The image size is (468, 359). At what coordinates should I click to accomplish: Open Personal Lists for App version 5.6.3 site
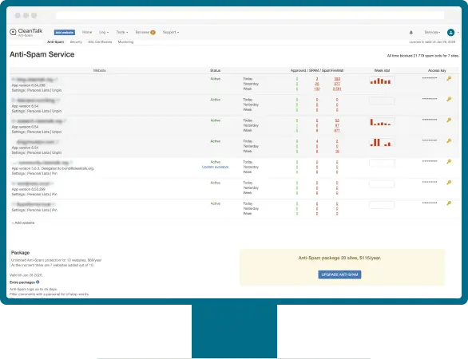pyautogui.click(x=38, y=173)
